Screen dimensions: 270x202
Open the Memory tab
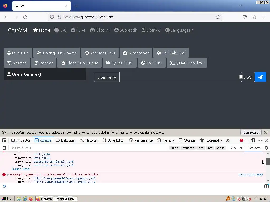(166, 140)
